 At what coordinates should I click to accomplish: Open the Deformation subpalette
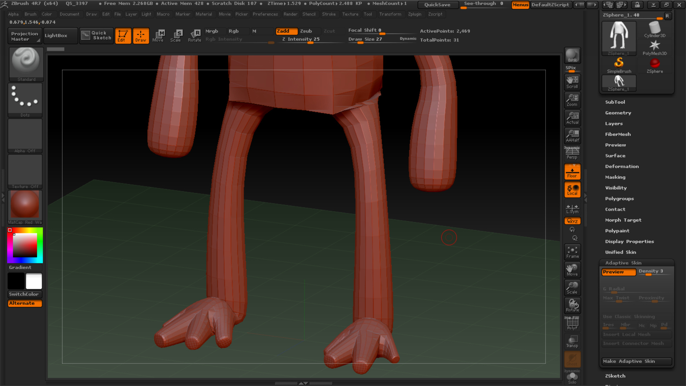pos(622,166)
